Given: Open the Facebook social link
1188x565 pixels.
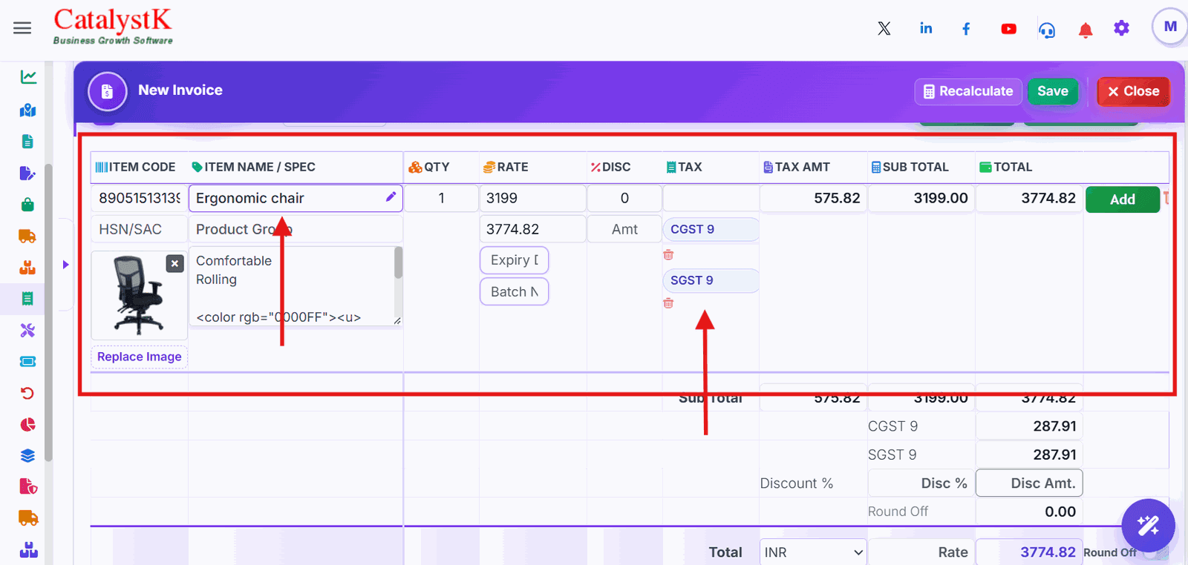Looking at the screenshot, I should click(x=966, y=29).
